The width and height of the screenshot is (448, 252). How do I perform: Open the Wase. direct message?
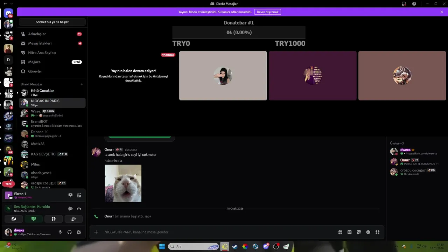[52, 113]
